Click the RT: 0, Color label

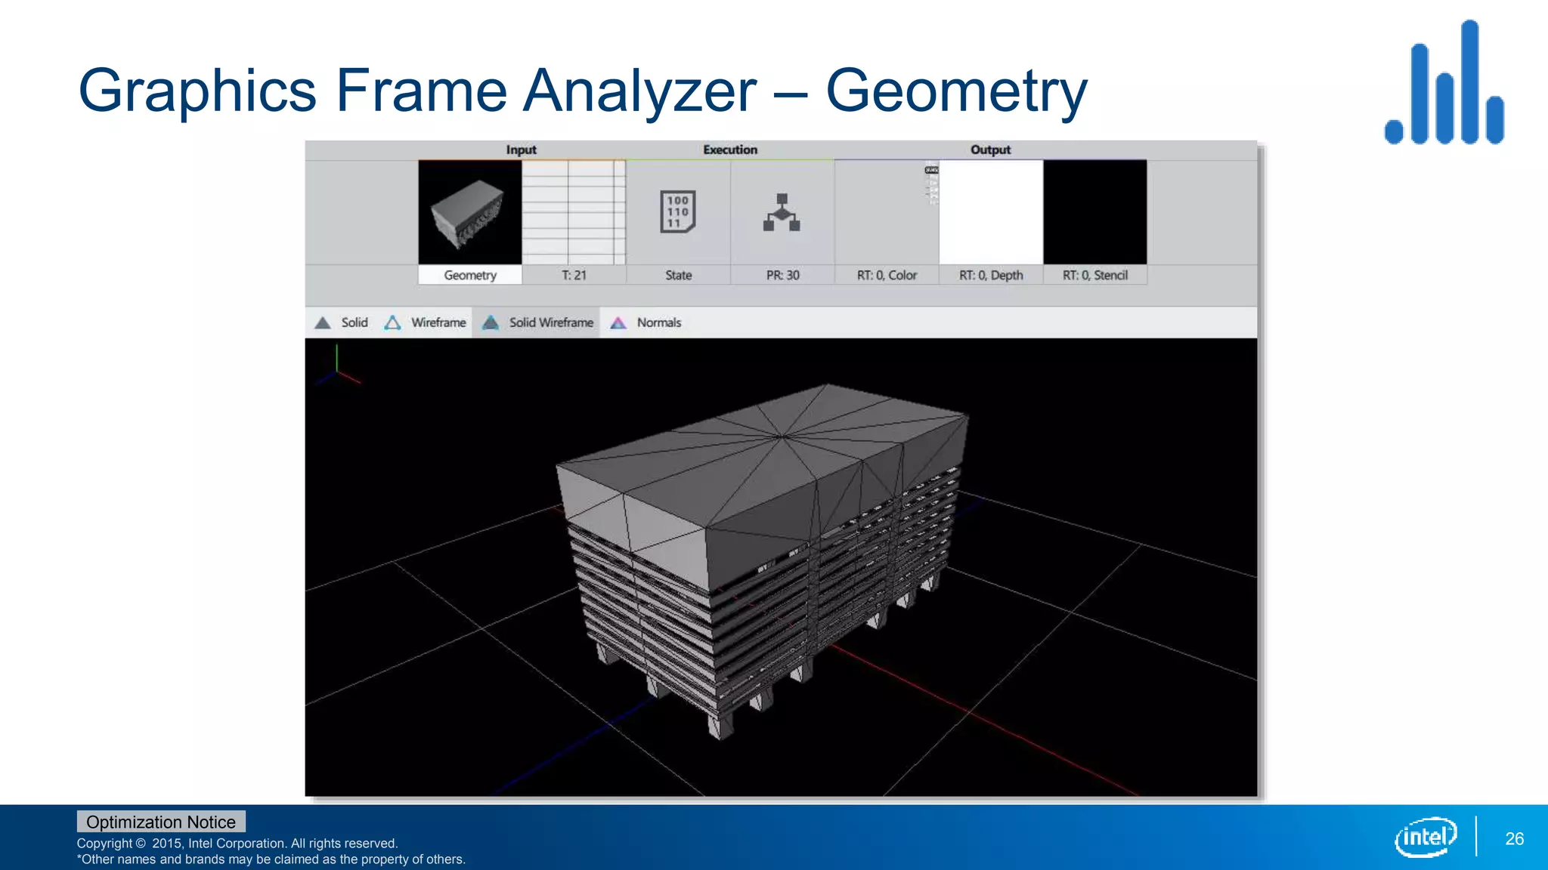pyautogui.click(x=887, y=275)
